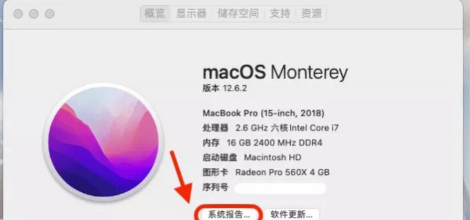Go to the 支持 tab
Image resolution: width=470 pixels, height=220 pixels.
280,14
